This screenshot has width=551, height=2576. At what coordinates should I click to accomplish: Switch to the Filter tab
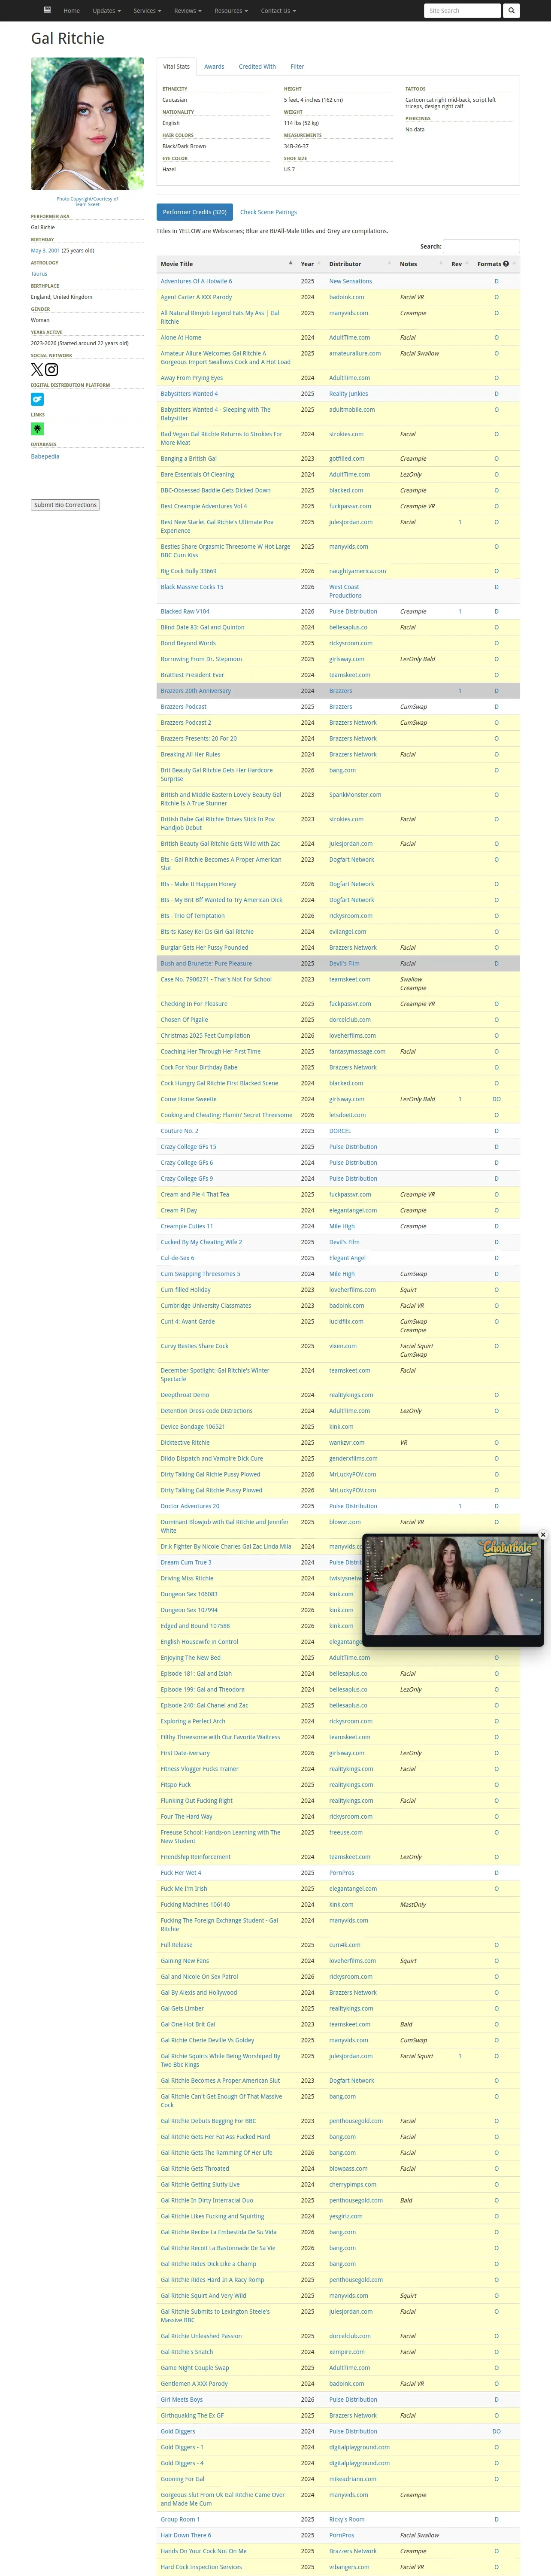(297, 67)
